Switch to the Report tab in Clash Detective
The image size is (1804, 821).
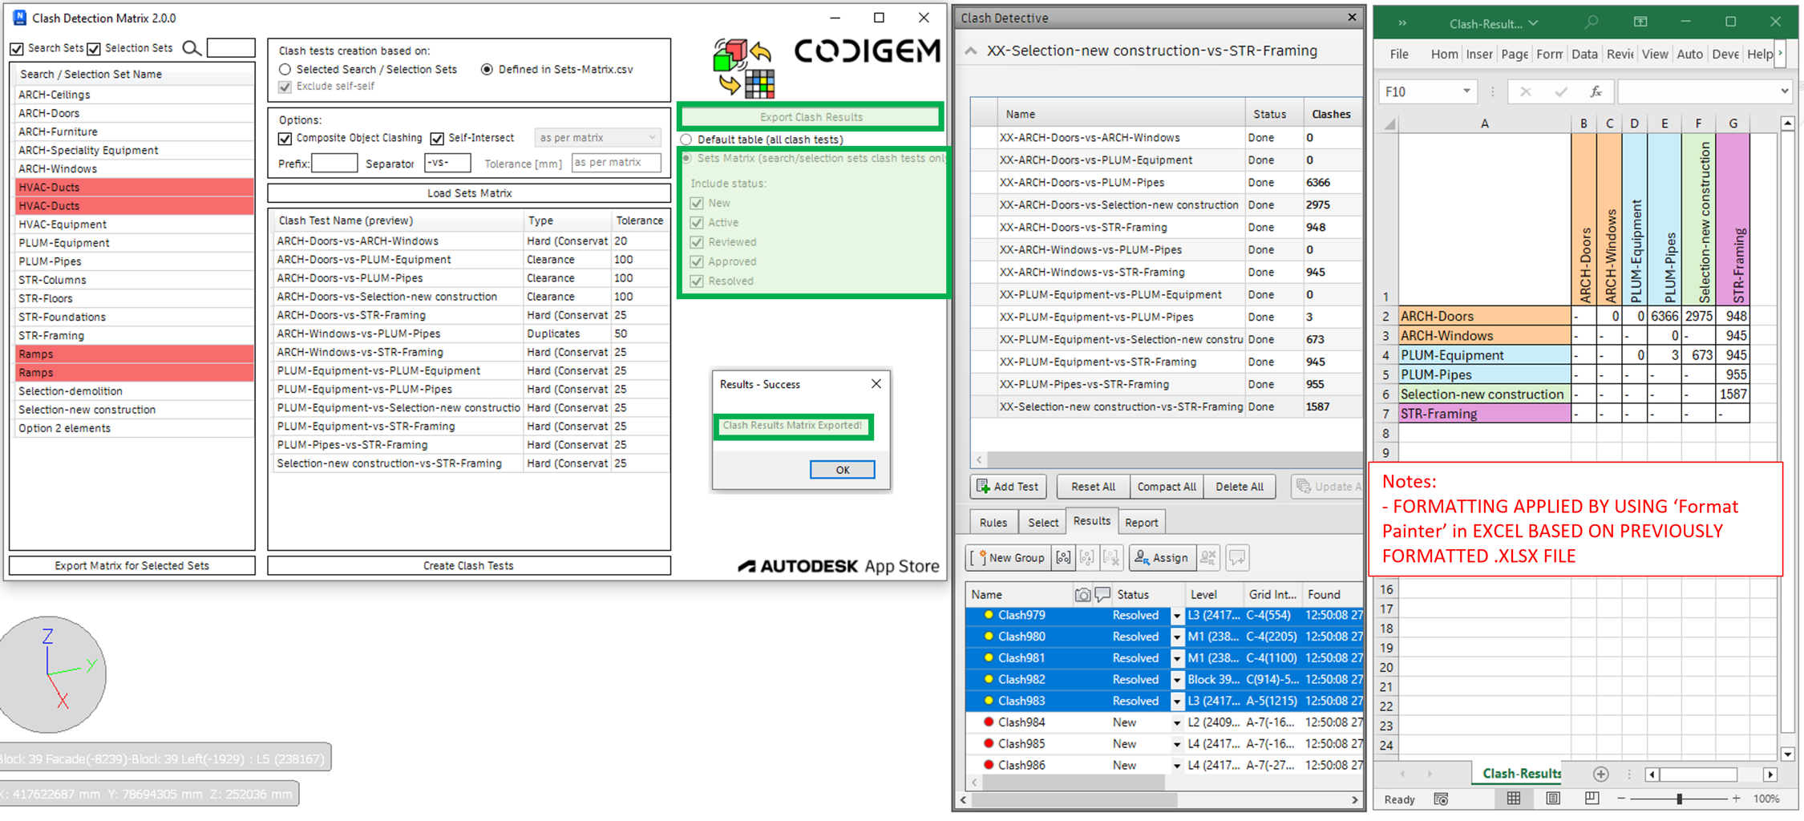[1142, 523]
